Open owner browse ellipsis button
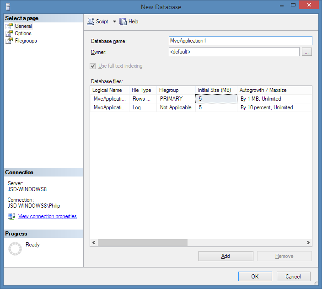This screenshot has height=289, width=322. click(x=307, y=52)
